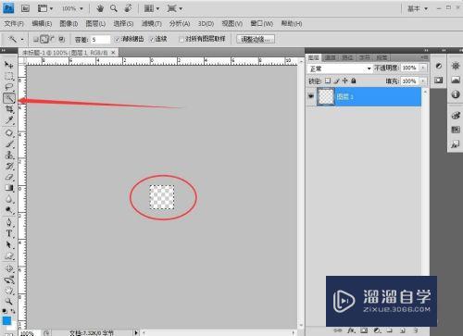Image resolution: width=463 pixels, height=336 pixels.
Task: Select the History Brush tool
Action: [x=8, y=166]
